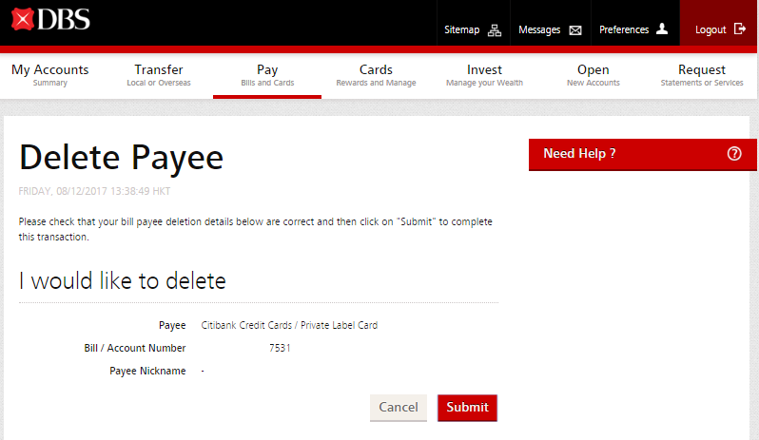Open Invest Manage your Wealth tab
The width and height of the screenshot is (759, 440).
point(484,75)
